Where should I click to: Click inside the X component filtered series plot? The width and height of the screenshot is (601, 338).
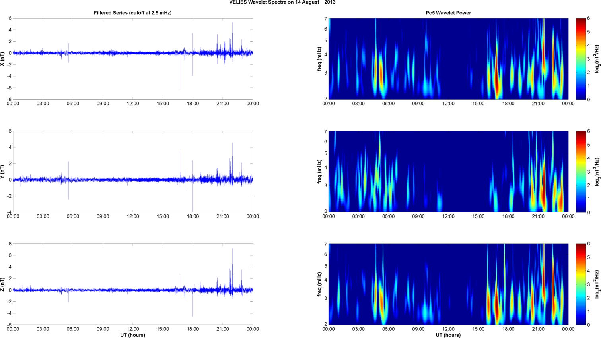133,59
